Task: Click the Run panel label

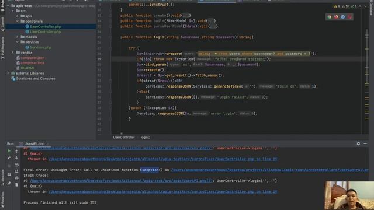Action: click(x=11, y=143)
